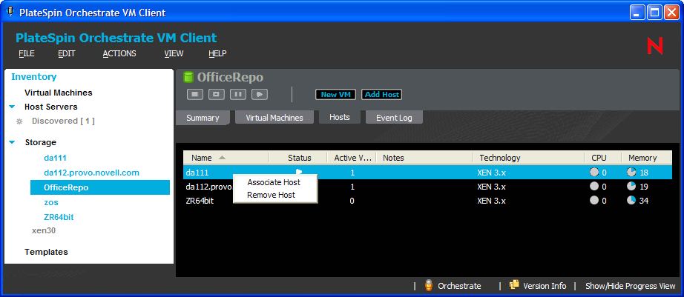This screenshot has width=684, height=297.
Task: Select zos storage item
Action: 51,202
